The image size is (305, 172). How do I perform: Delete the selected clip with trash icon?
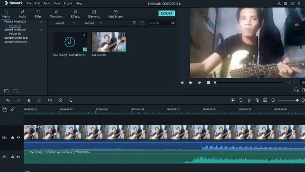point(29,100)
